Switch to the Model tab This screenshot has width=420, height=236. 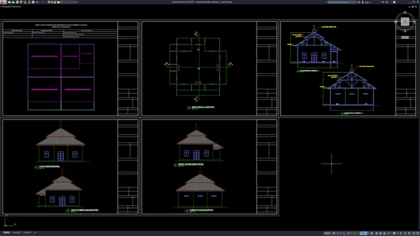[x=7, y=233]
